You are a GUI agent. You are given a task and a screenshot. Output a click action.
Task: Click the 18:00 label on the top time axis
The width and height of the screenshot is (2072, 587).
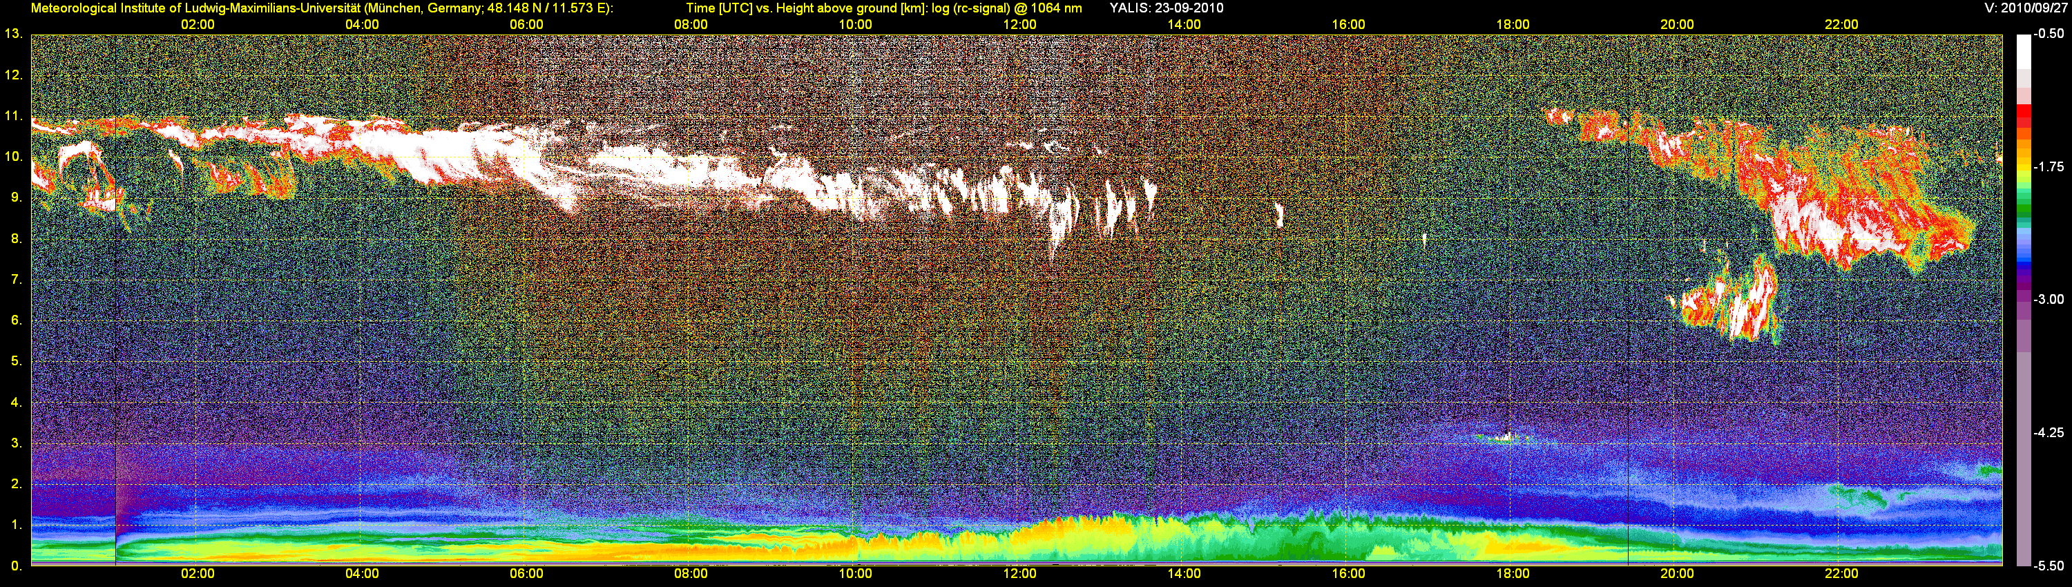[1513, 24]
